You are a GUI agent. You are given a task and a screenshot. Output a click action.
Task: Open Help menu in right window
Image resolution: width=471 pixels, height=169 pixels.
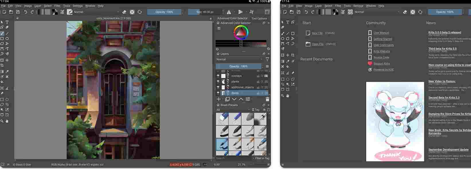[381, 6]
